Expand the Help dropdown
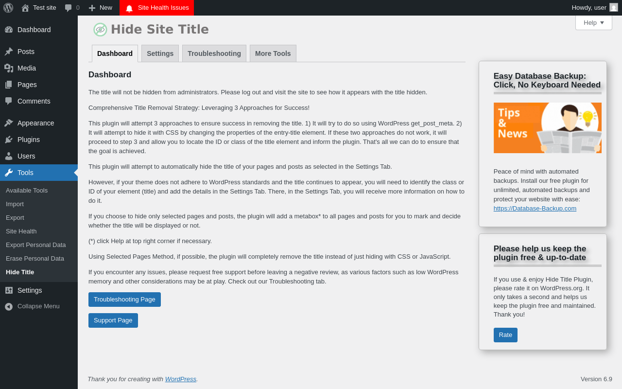This screenshot has width=622, height=389. (594, 22)
